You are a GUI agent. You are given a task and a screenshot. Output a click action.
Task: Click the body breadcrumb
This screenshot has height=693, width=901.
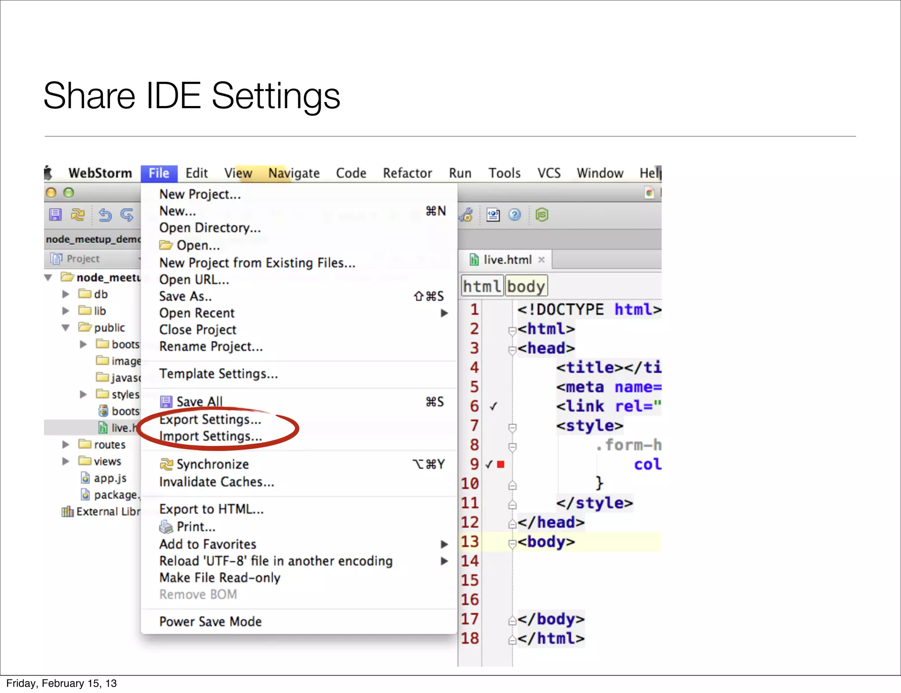pyautogui.click(x=526, y=286)
